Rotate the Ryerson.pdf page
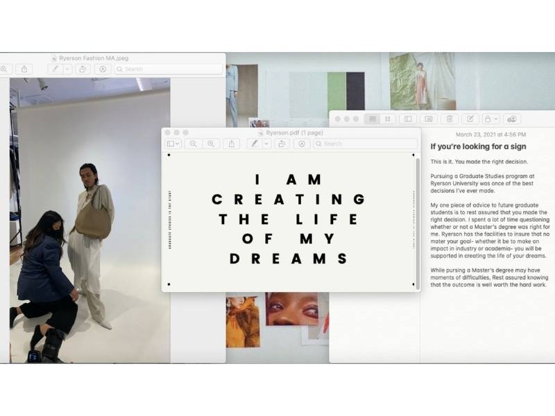 pyautogui.click(x=282, y=144)
